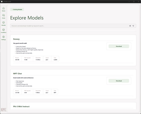The image size is (141, 114).
Task: Click the round status icon in search bar
Action: (130, 26)
